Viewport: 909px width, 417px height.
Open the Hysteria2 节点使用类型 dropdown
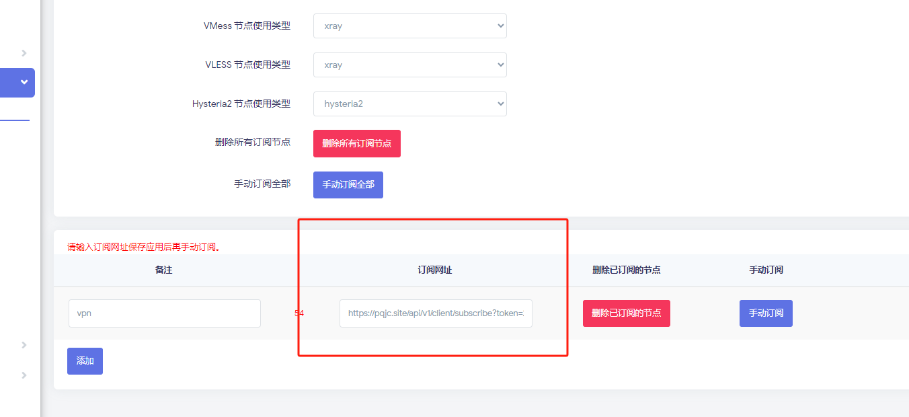[x=409, y=104]
